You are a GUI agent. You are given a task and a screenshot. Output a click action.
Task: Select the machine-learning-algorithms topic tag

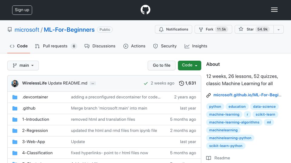234,122
